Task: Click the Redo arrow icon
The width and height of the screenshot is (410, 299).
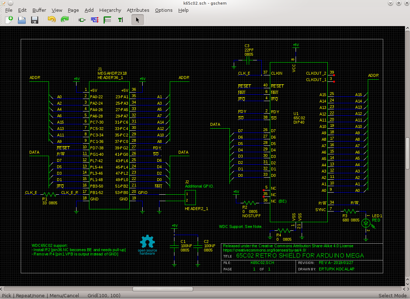Action: 65,19
